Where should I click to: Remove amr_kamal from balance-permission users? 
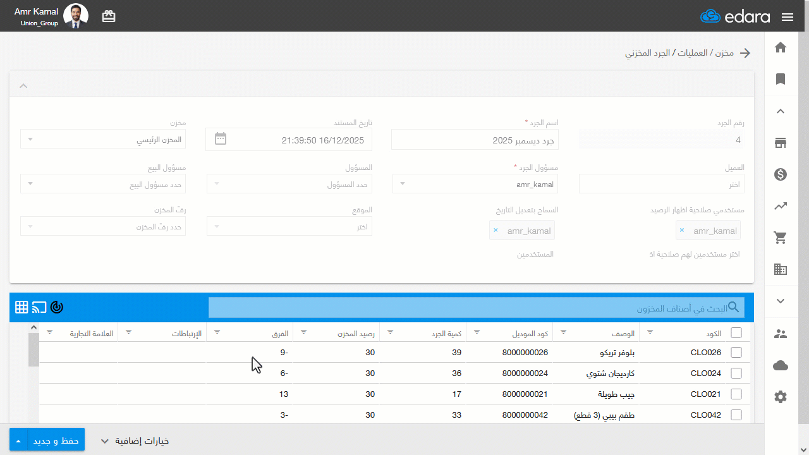click(x=681, y=231)
